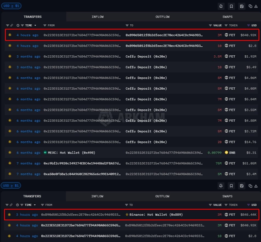261x242 pixels.
Task: Open the 0xc9bf2c9920c3... sender address
Action: [82, 163]
